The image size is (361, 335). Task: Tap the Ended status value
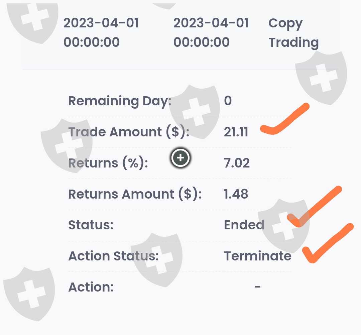point(244,225)
